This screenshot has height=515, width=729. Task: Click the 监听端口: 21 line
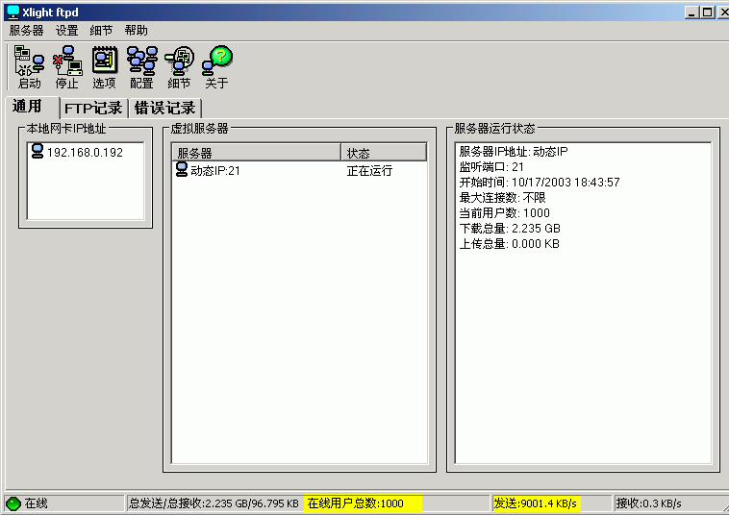[491, 167]
